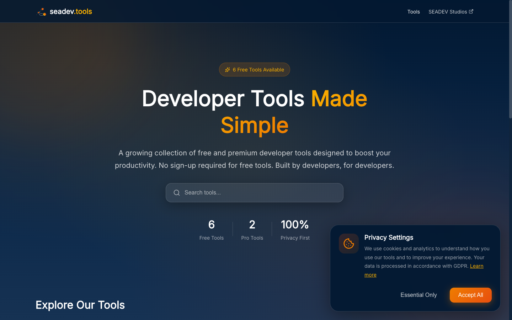Accept all cookies
Screen dimensions: 512x320
coord(470,295)
